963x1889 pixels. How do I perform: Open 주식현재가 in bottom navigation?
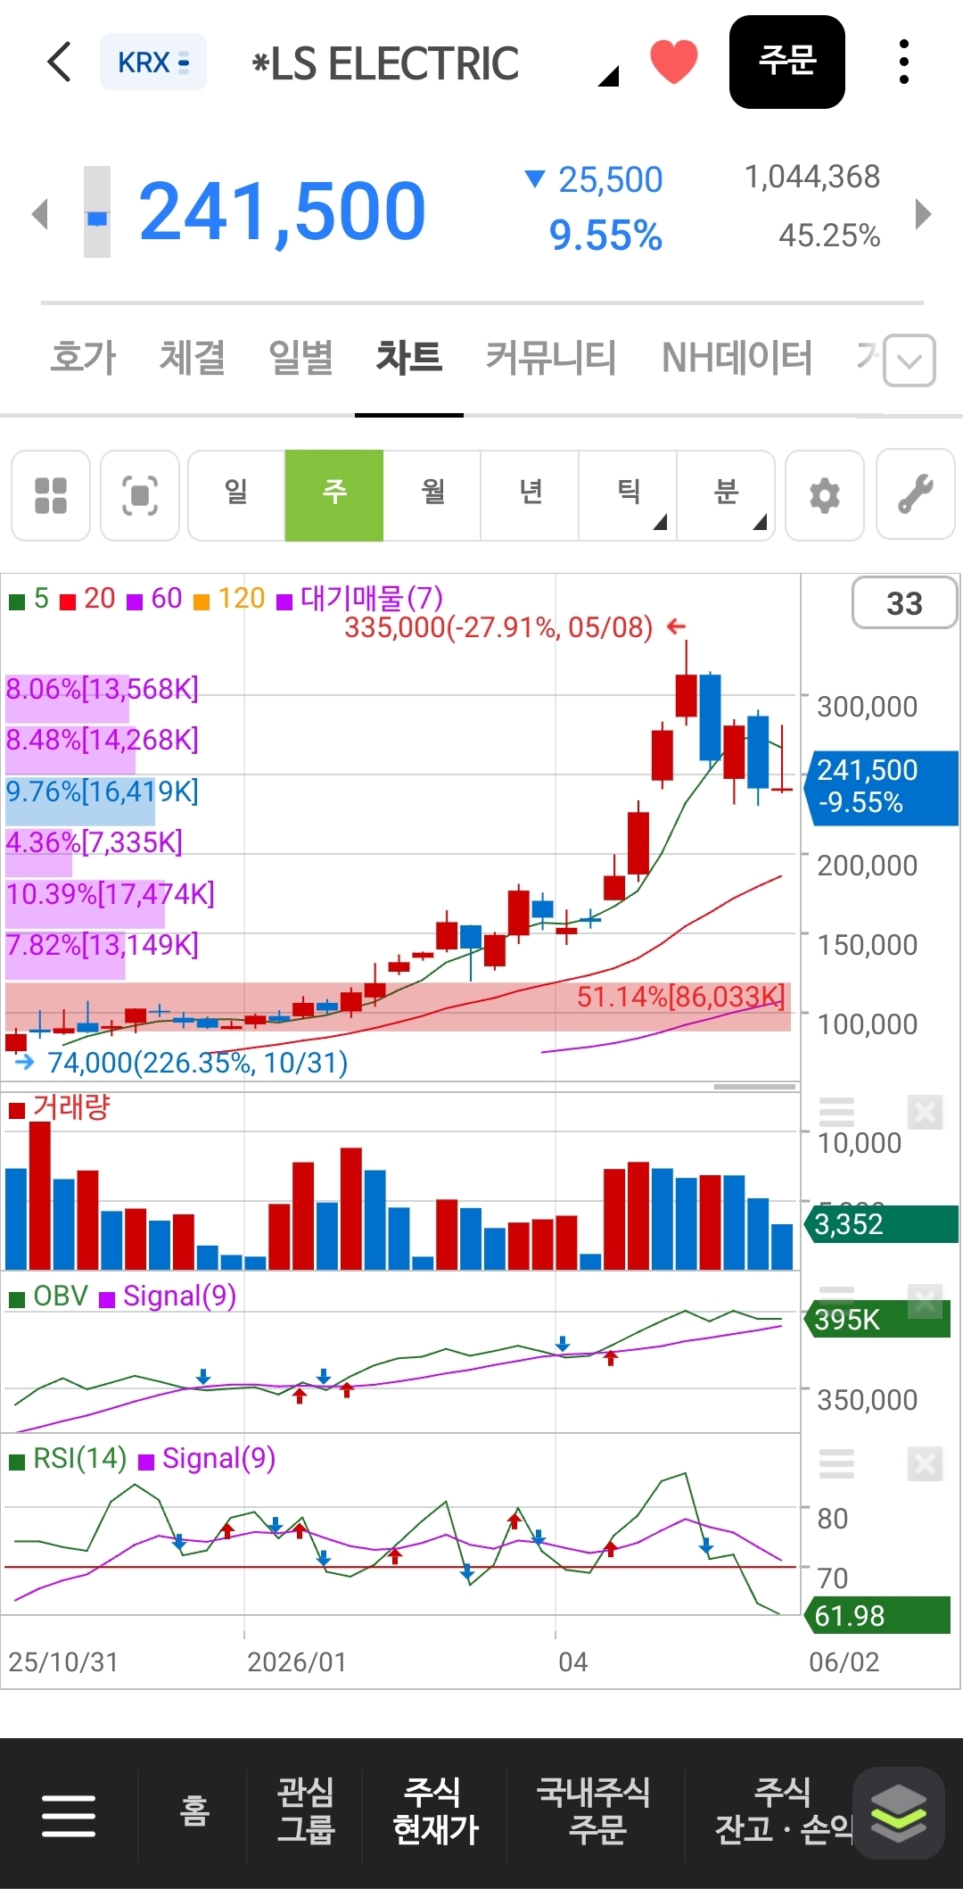point(435,1810)
